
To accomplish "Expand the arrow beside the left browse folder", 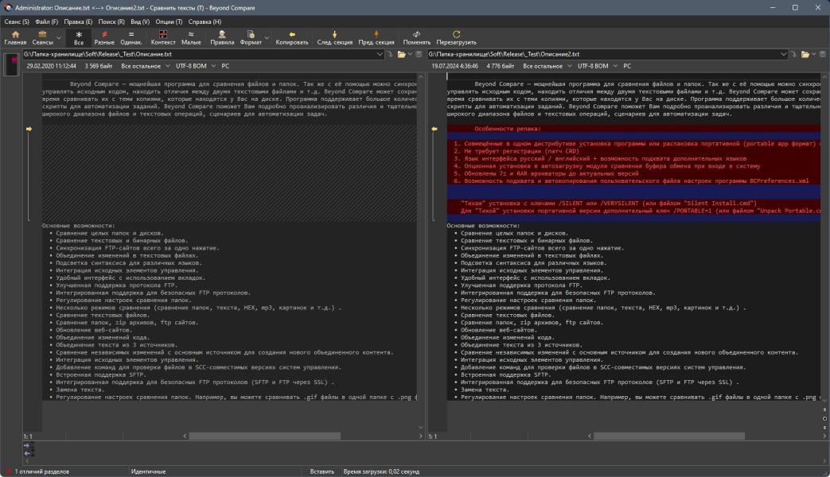I will (410, 54).
